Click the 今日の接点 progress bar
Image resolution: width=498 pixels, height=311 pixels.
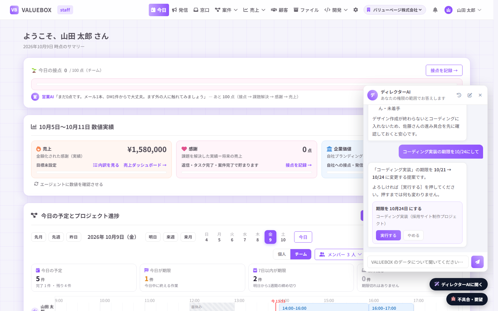click(x=247, y=84)
